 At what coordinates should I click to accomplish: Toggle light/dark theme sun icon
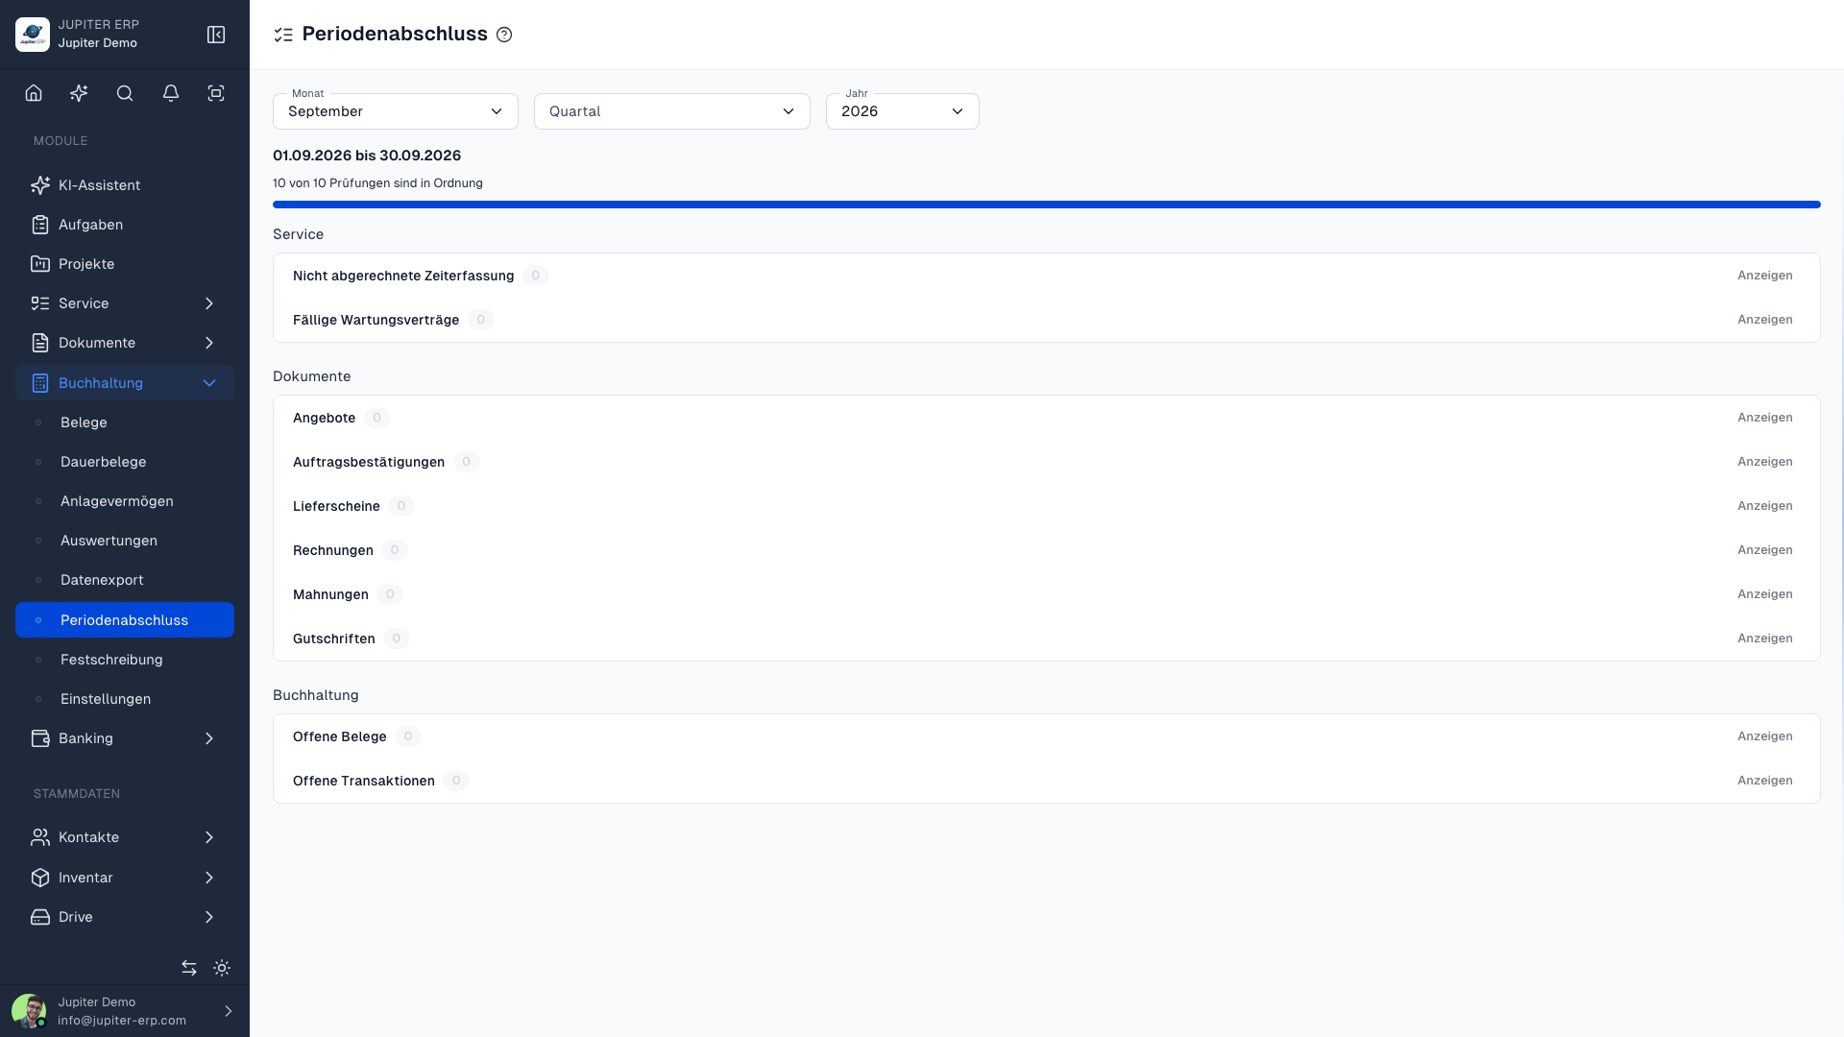(x=222, y=968)
